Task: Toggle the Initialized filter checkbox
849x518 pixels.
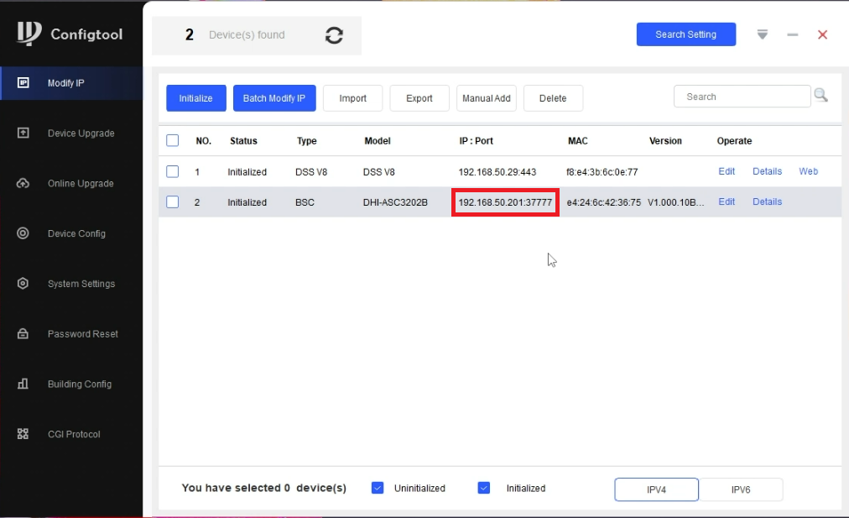Action: (483, 488)
